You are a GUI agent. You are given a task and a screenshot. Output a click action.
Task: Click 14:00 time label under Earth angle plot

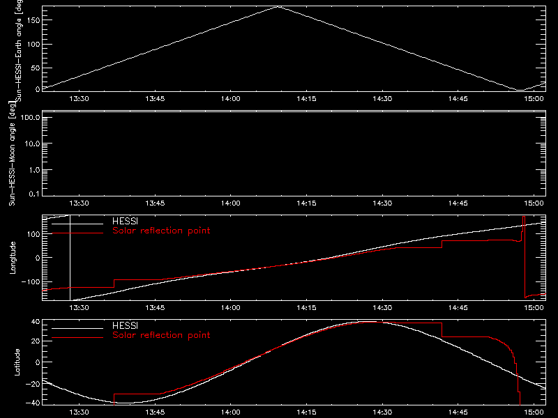(231, 99)
